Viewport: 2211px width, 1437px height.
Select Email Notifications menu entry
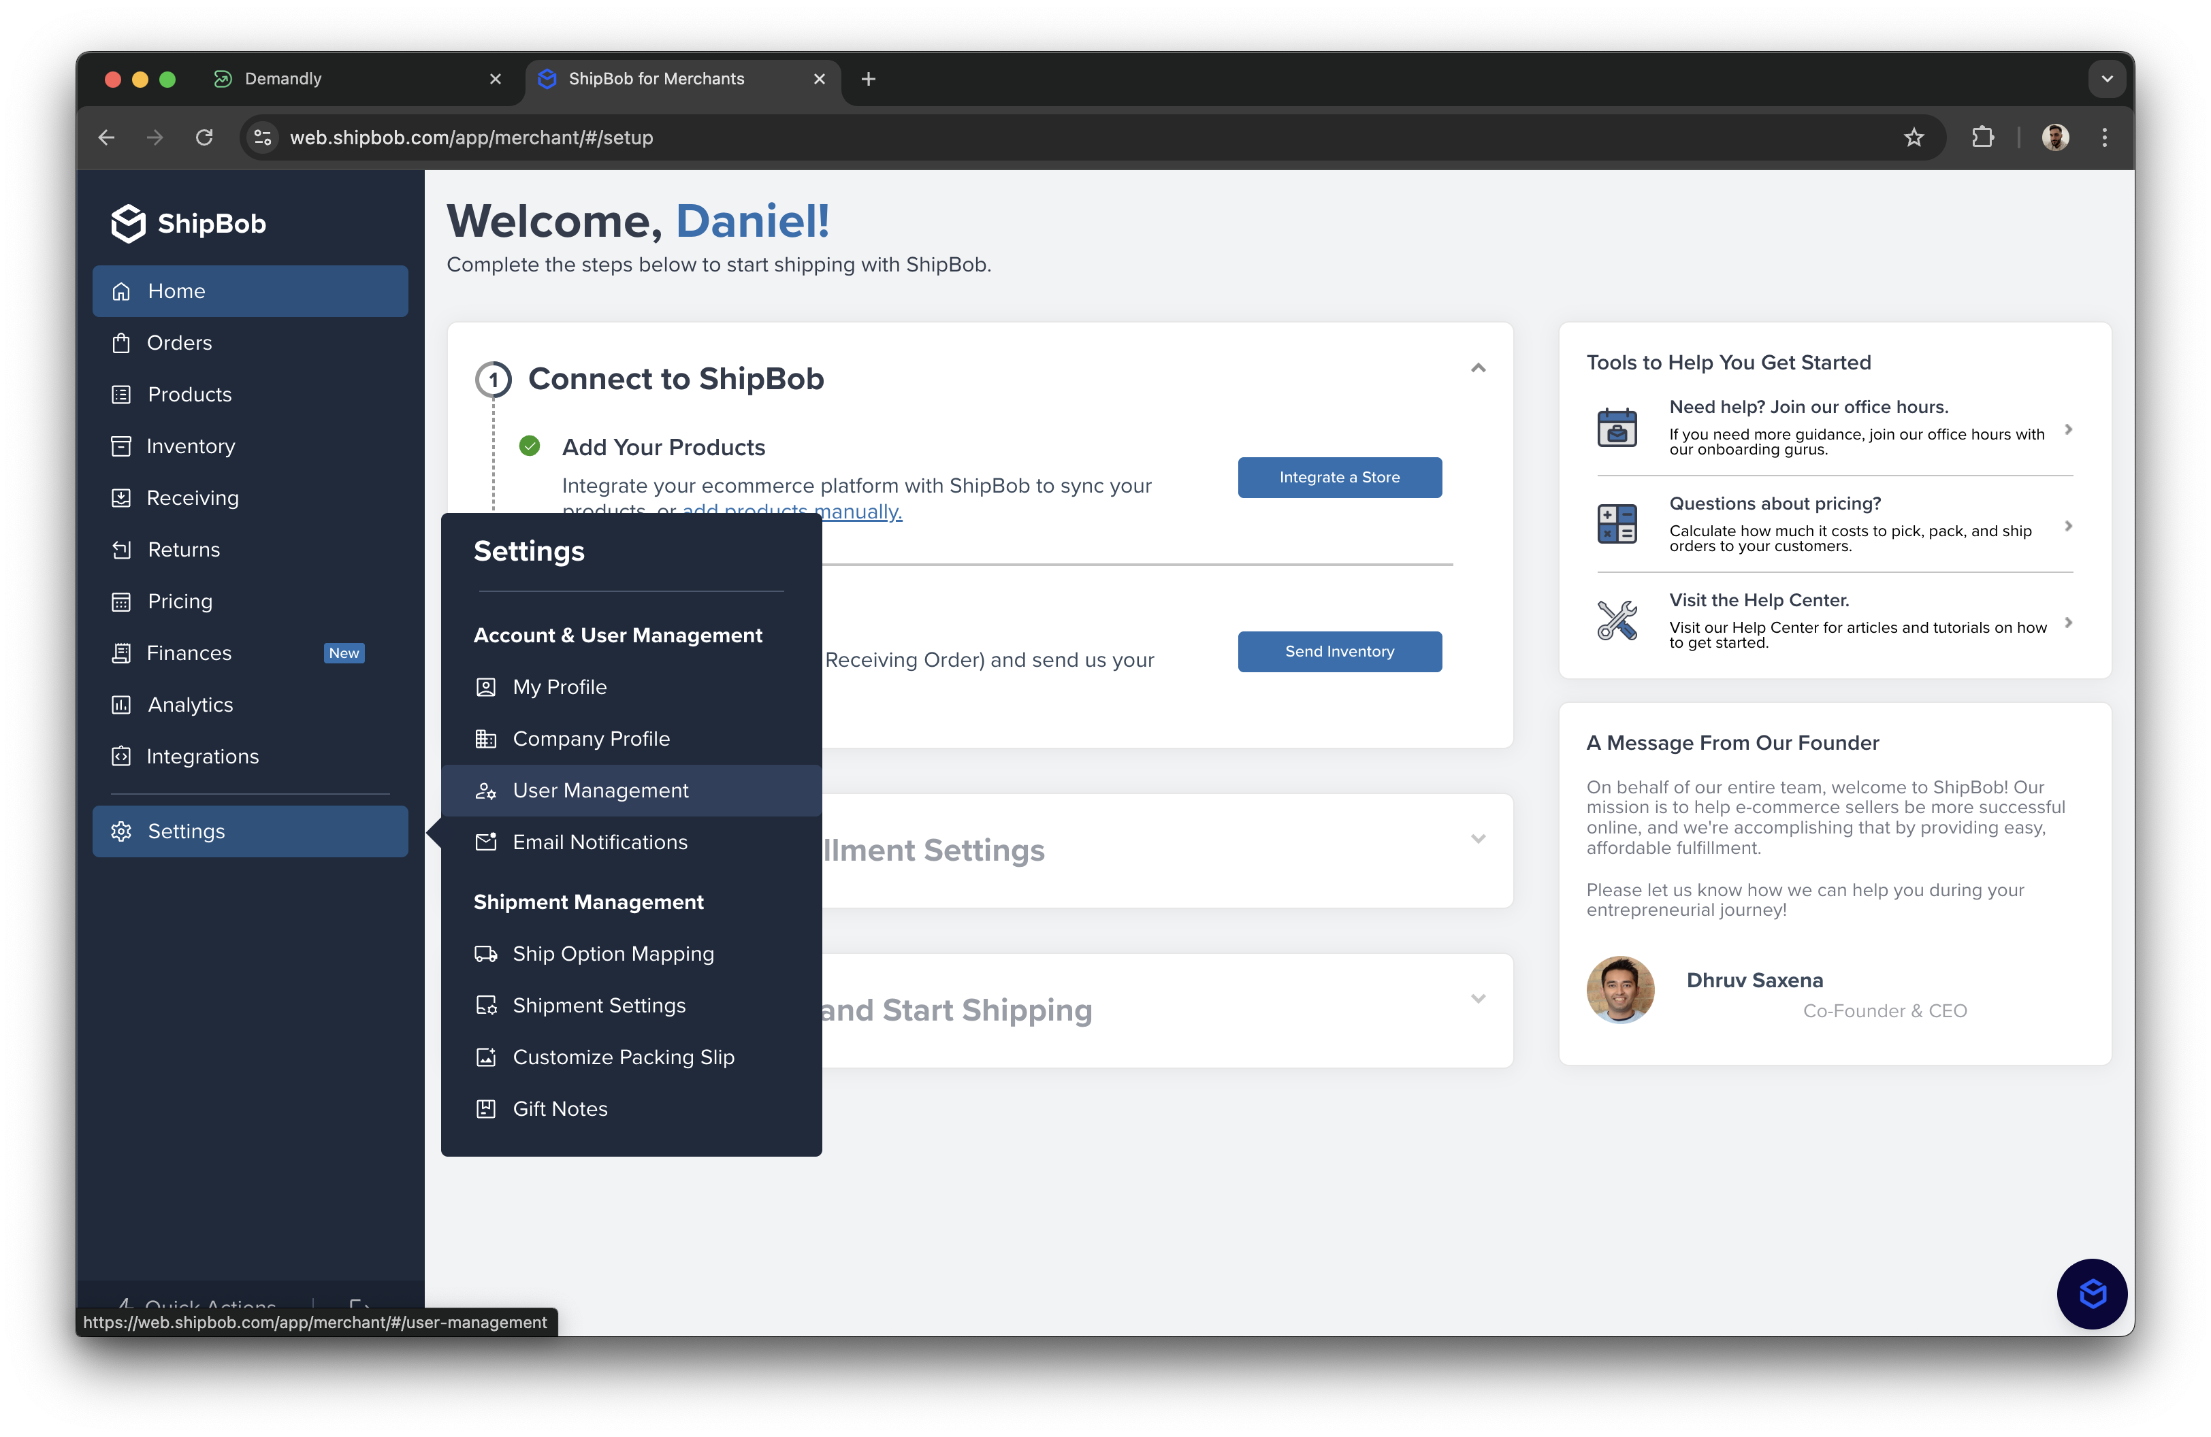[x=599, y=843]
